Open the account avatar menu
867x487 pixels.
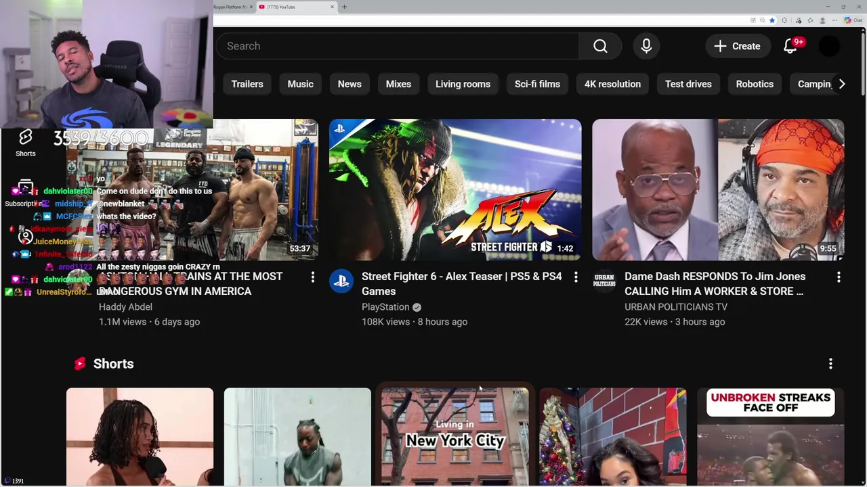point(829,46)
